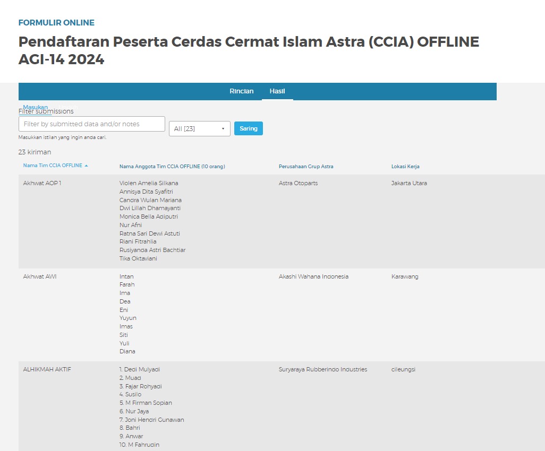545x451 pixels.
Task: Click the Akashi Wahana Indonesia cell
Action: pos(313,276)
